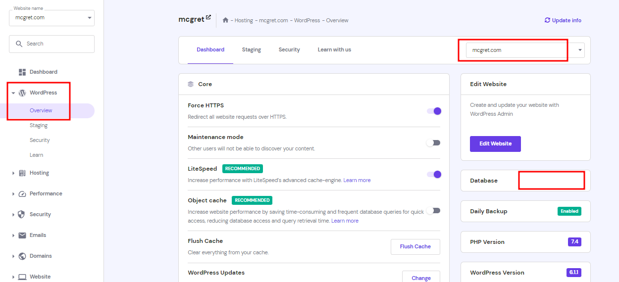Click the RECOMMENDED badge beside LiteSpeed
Screen dimensions: 619x282
coord(243,169)
